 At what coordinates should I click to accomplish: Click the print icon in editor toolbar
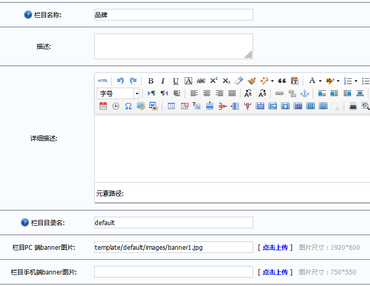[353, 106]
